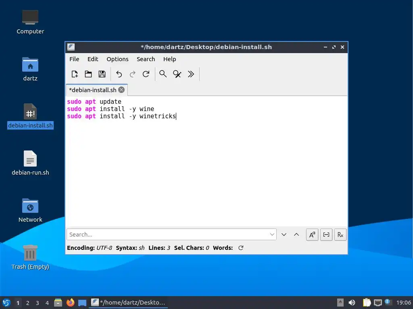Click the word winetricks in editor
The width and height of the screenshot is (413, 309).
[158, 116]
